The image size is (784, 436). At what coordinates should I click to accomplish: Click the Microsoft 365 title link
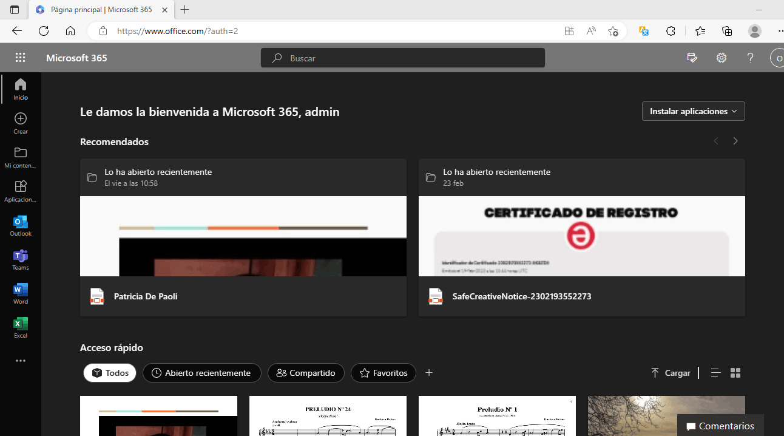coord(76,58)
